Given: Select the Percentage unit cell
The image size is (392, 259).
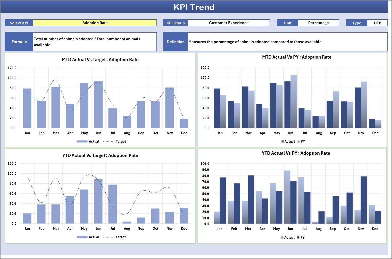Looking at the screenshot, I should (x=318, y=23).
